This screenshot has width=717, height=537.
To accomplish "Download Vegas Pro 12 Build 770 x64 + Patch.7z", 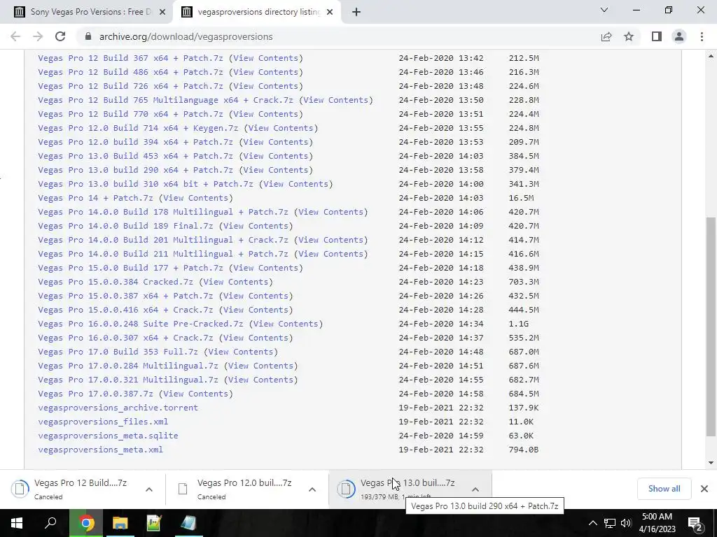I will 130,114.
